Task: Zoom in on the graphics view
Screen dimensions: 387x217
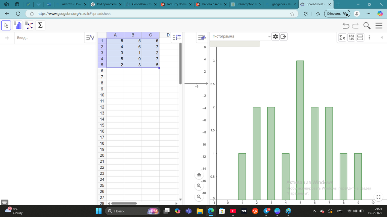Action: pos(199,186)
